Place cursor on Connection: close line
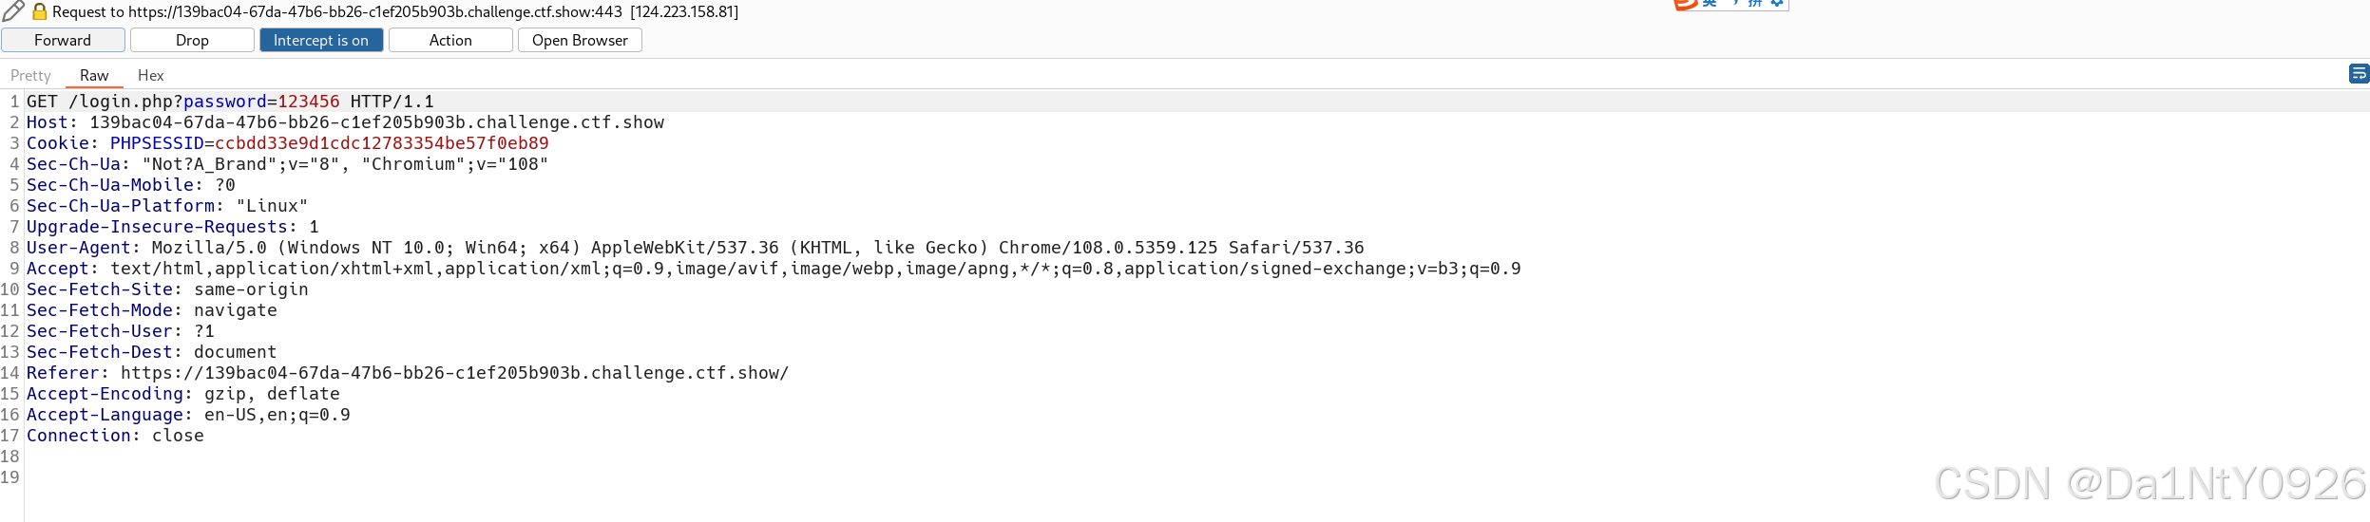 (x=115, y=436)
